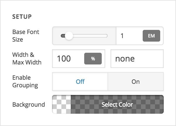Click the dark checkered area right of Select Color text

[148, 104]
